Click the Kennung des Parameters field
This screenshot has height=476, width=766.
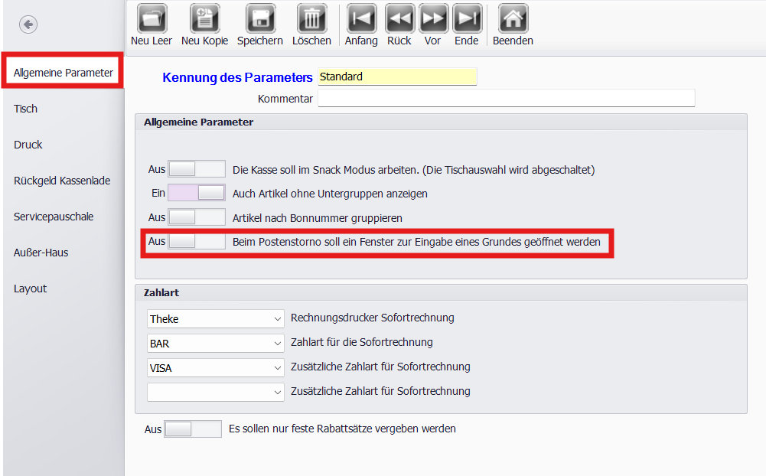(x=397, y=77)
